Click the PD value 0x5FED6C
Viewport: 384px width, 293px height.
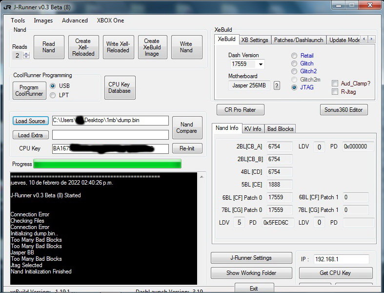point(278,223)
